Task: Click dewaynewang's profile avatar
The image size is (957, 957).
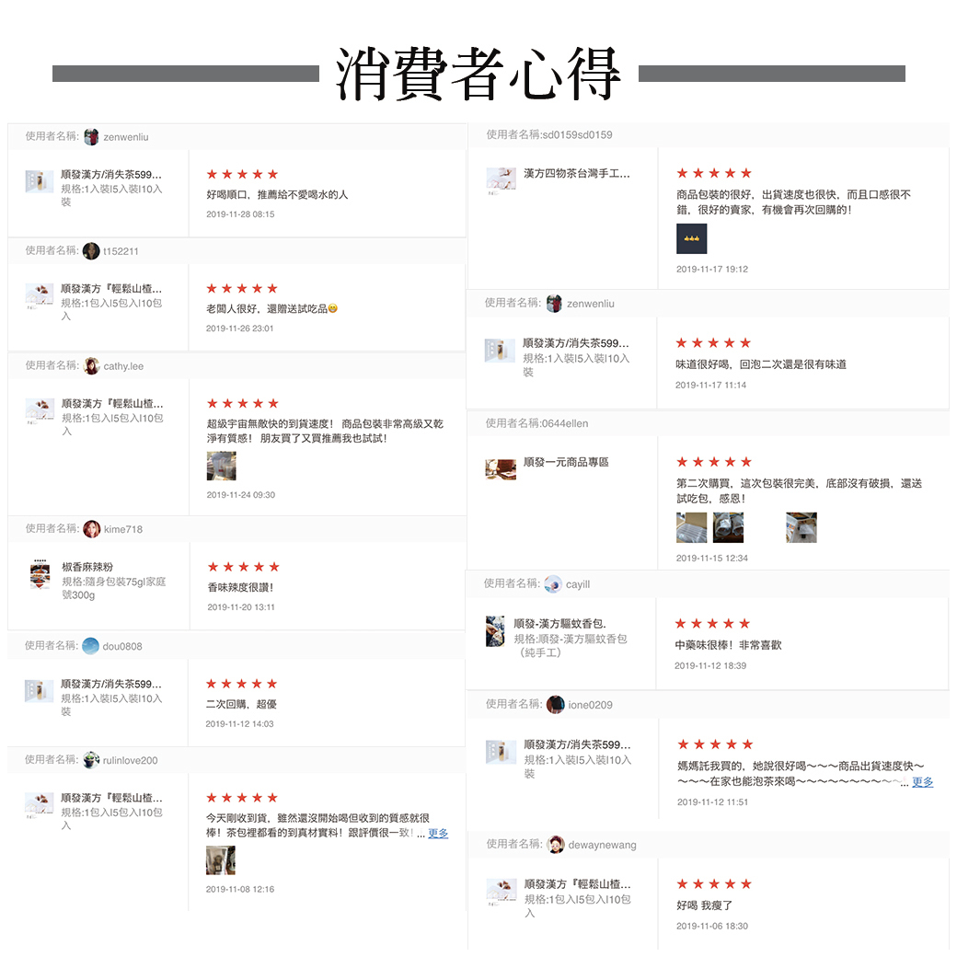Action: coord(556,845)
